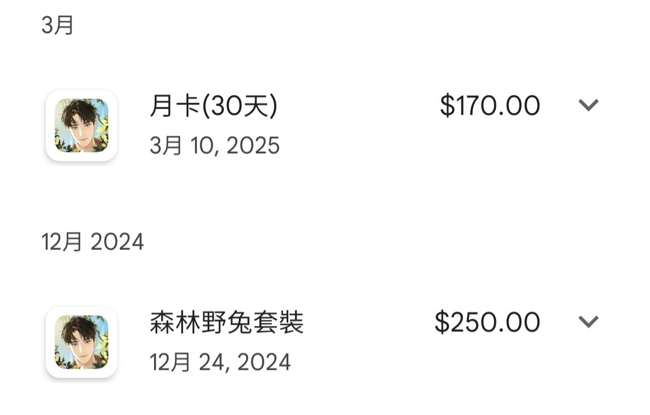Click the game thumbnail for the $250.00 order

pos(82,342)
